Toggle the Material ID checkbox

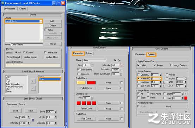(139, 78)
